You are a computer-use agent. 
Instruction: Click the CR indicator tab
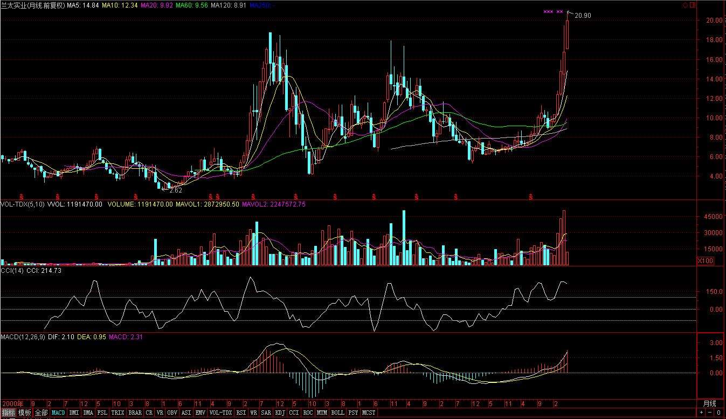click(149, 413)
